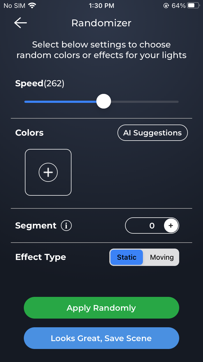Image resolution: width=203 pixels, height=362 pixels.
Task: Click the gray unfilled Speed slider track
Action: tap(145, 102)
